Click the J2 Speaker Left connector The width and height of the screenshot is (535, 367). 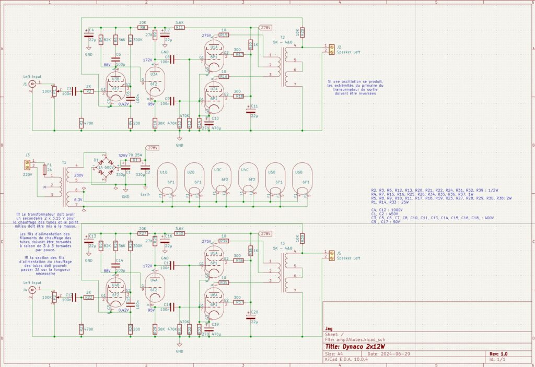coord(331,50)
